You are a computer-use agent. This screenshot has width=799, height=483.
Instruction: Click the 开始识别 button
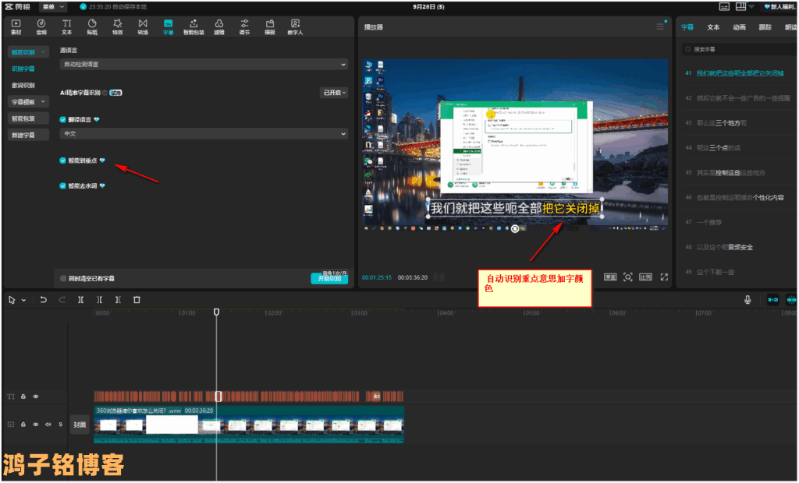[x=329, y=278]
